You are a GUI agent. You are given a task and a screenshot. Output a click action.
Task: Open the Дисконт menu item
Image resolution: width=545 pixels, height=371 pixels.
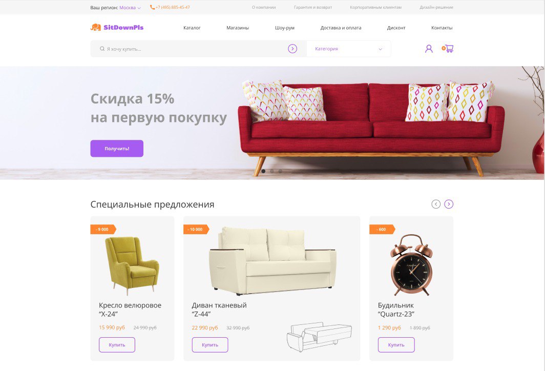[396, 28]
